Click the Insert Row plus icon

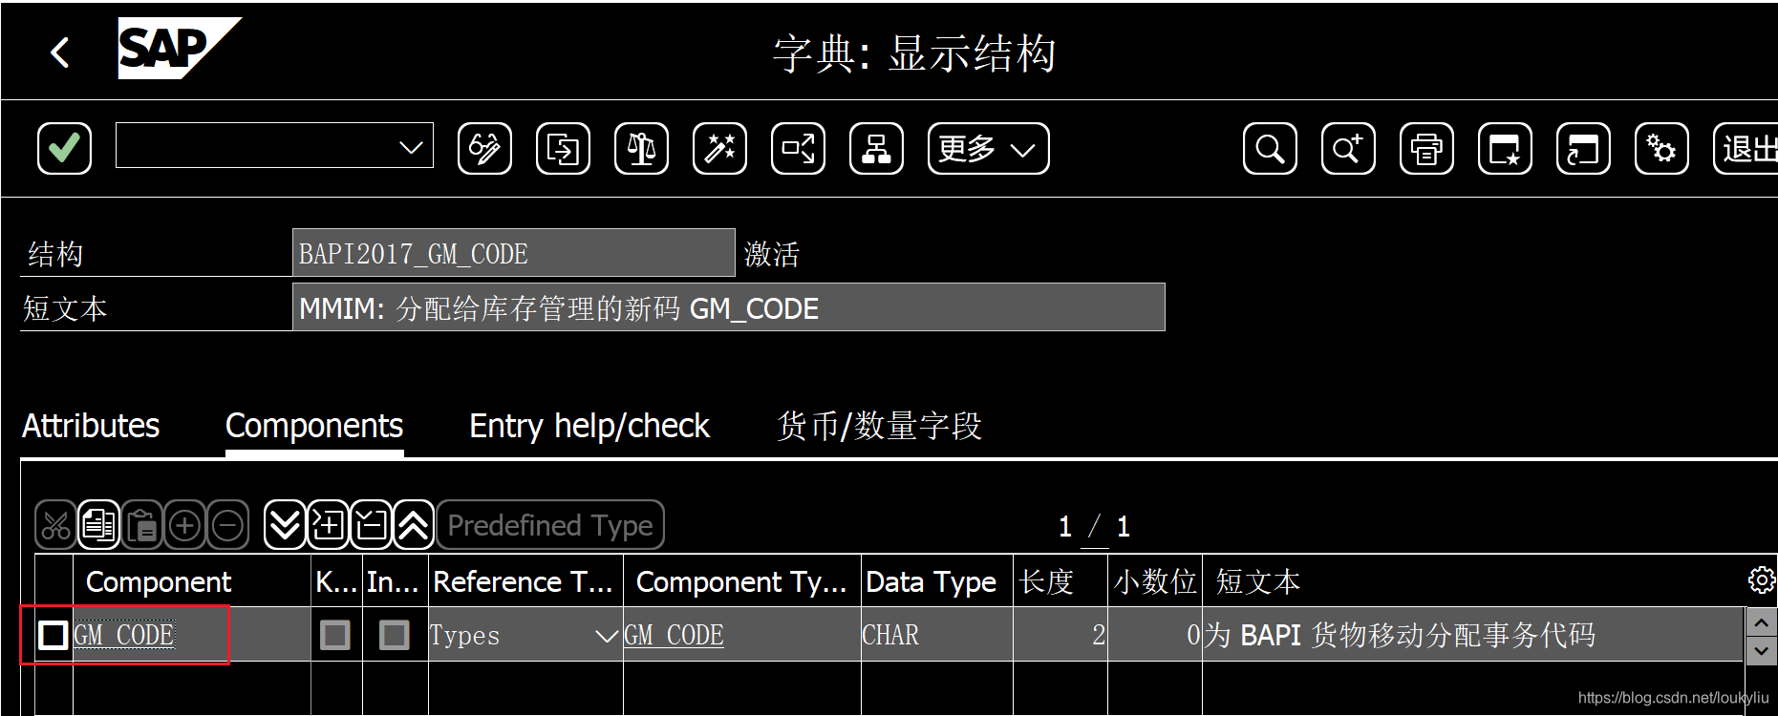[x=184, y=525]
